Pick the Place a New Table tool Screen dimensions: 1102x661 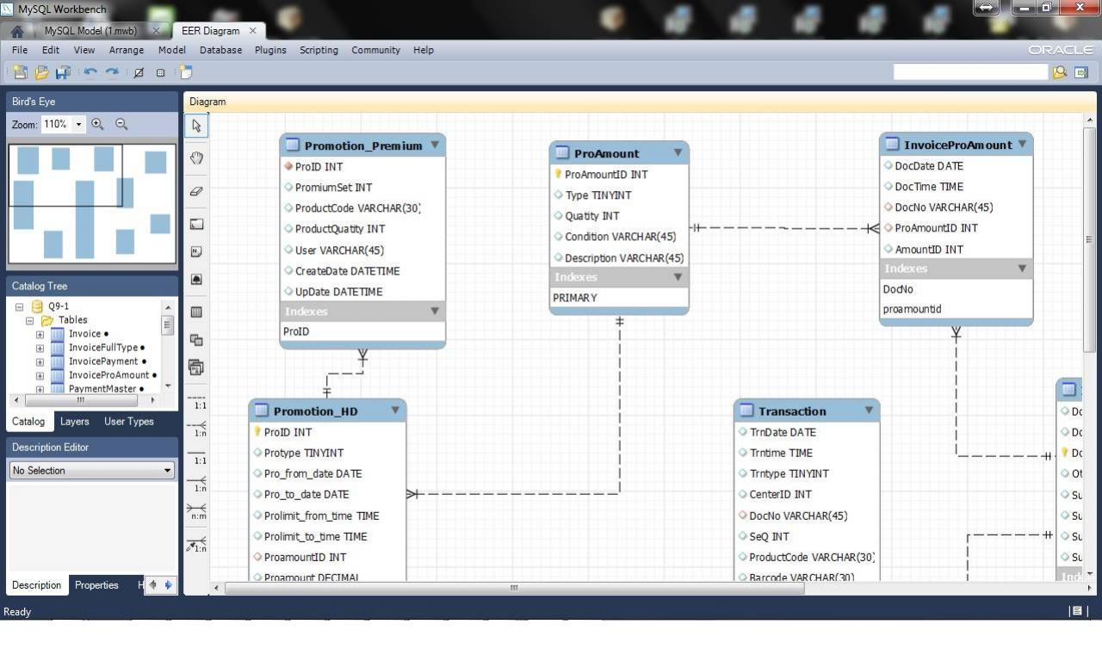195,312
